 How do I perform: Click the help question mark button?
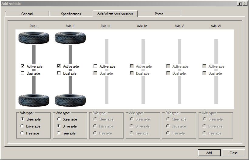[240, 3]
